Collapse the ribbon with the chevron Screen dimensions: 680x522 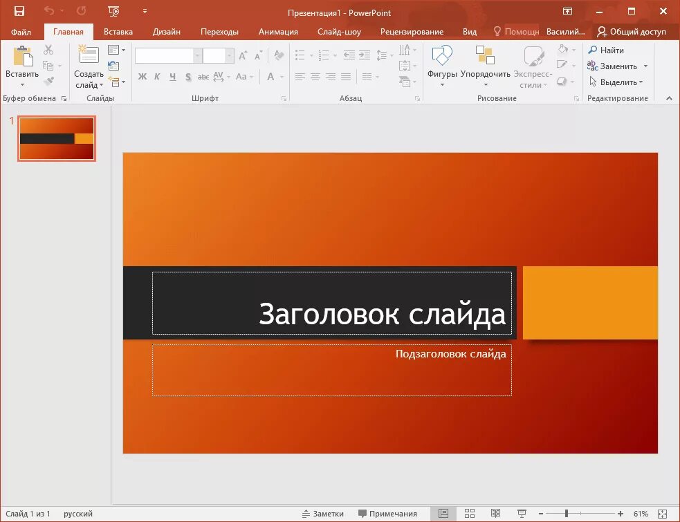tap(669, 99)
